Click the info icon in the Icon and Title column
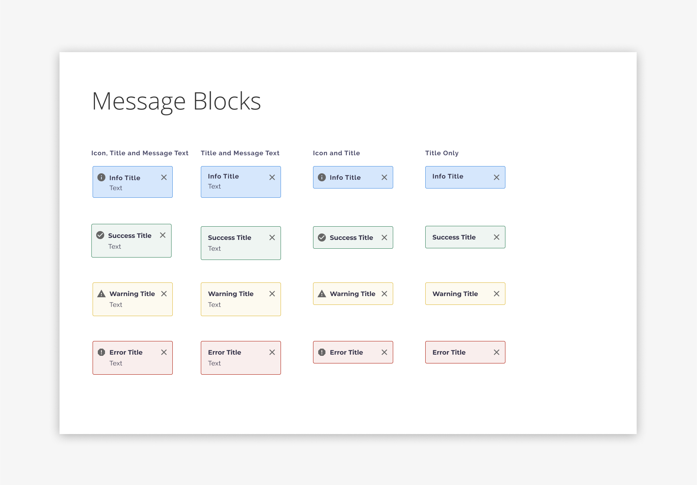 (x=322, y=177)
